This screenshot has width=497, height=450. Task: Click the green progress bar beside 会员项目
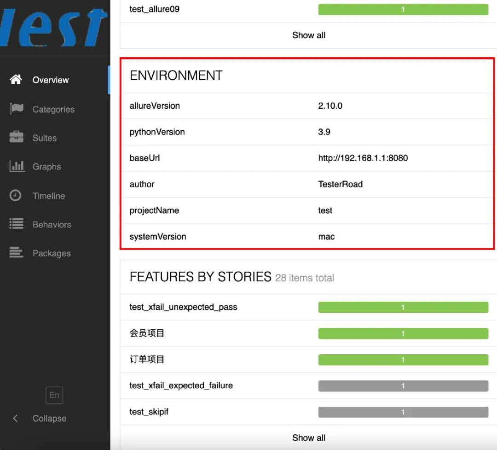[403, 333]
